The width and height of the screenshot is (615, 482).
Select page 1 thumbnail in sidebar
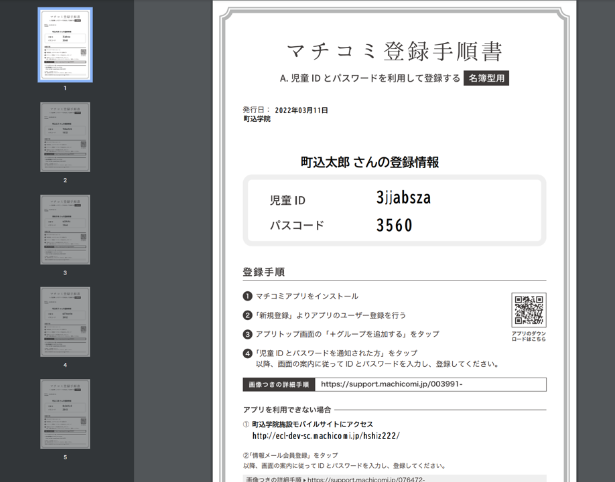[65, 45]
